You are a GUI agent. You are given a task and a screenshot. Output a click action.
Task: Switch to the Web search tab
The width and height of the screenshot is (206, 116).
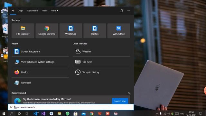pos(44,11)
